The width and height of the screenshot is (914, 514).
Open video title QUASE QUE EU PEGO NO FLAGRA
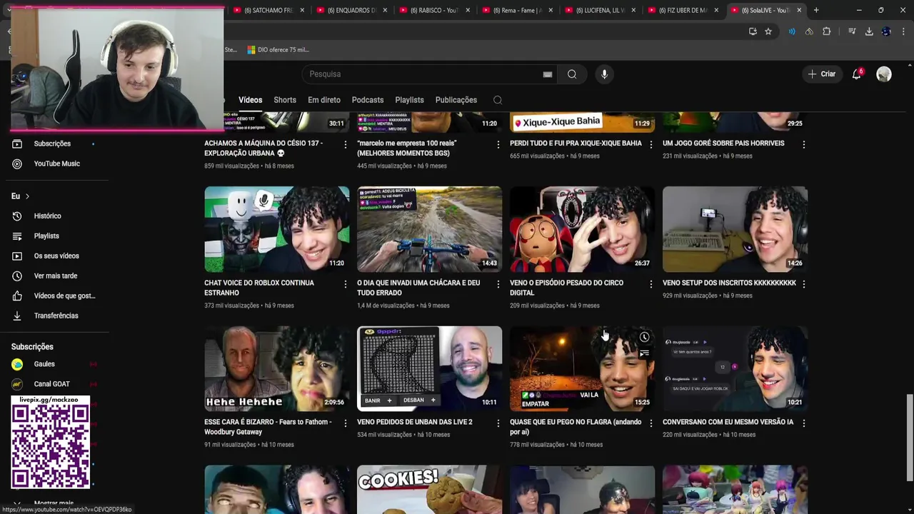point(576,427)
